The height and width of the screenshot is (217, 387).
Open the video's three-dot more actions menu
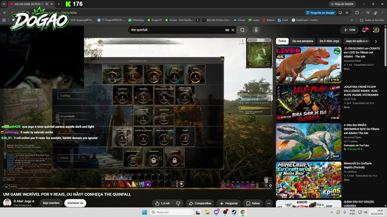click(268, 203)
